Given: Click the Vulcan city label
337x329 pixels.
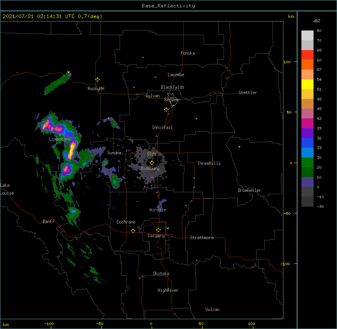Looking at the screenshot, I should click(212, 309).
